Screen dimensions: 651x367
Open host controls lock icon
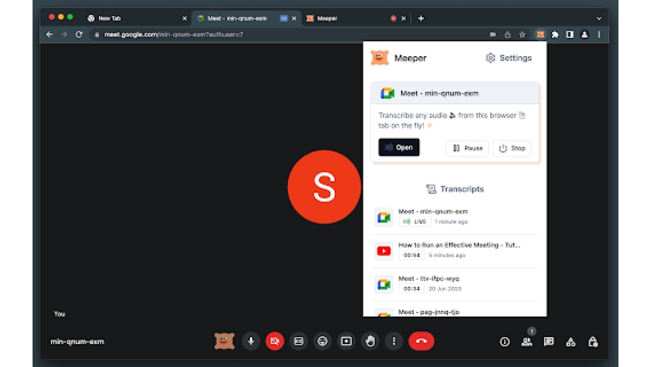(x=593, y=342)
